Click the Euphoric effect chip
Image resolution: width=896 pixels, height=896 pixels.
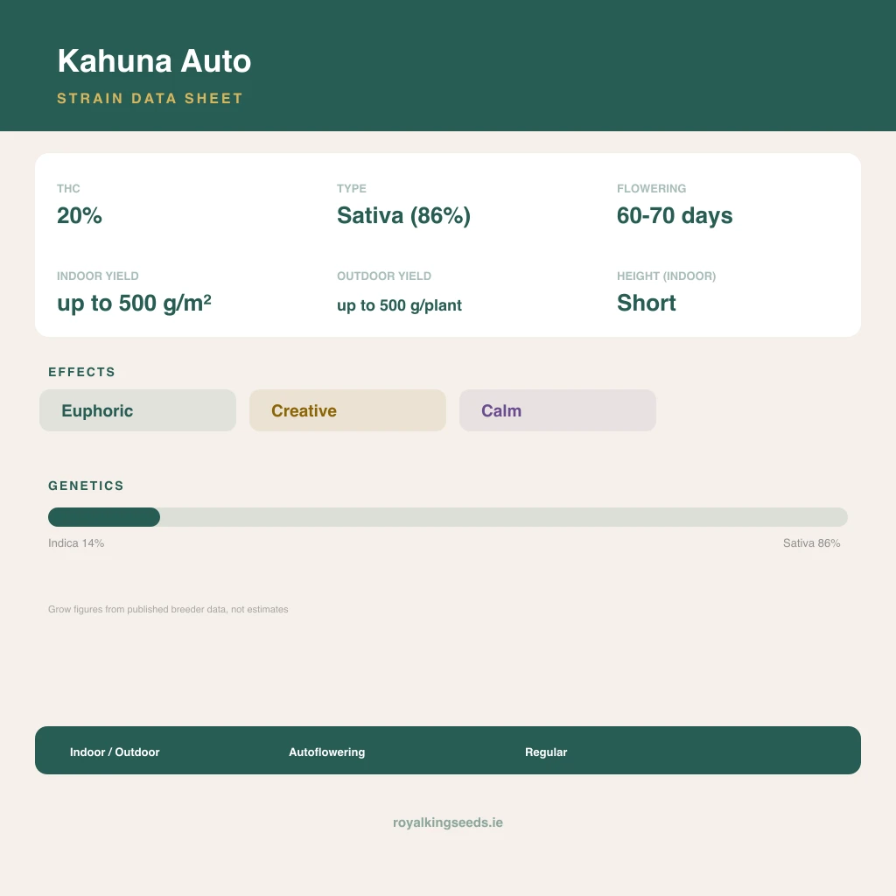click(137, 410)
